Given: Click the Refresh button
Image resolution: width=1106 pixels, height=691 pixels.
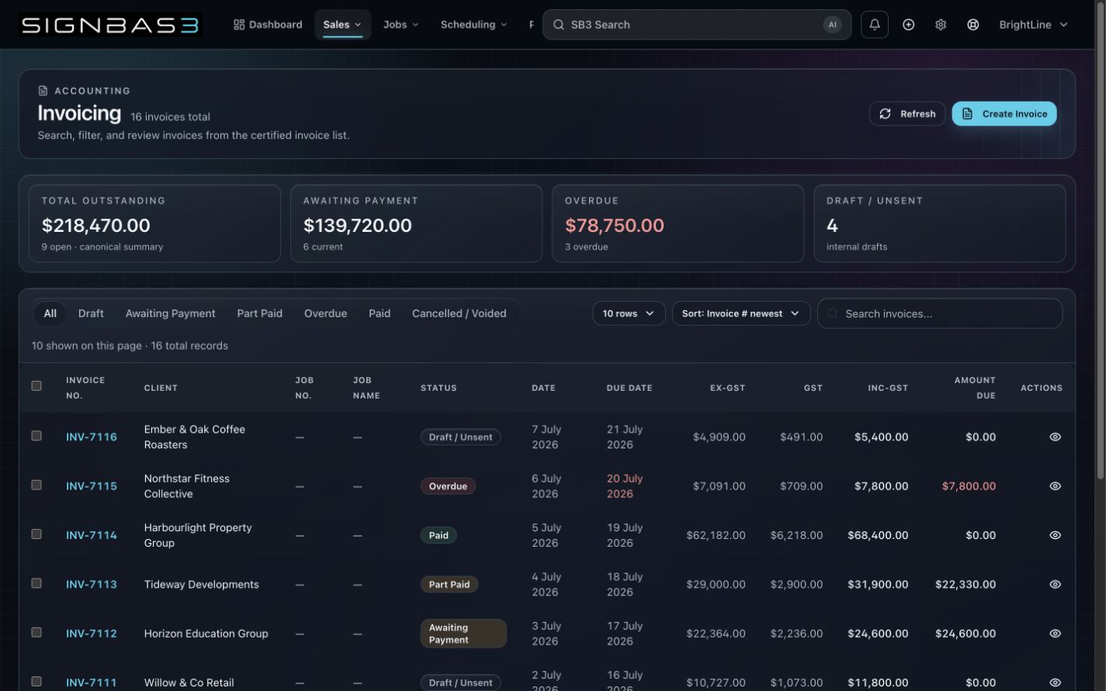Looking at the screenshot, I should (907, 114).
